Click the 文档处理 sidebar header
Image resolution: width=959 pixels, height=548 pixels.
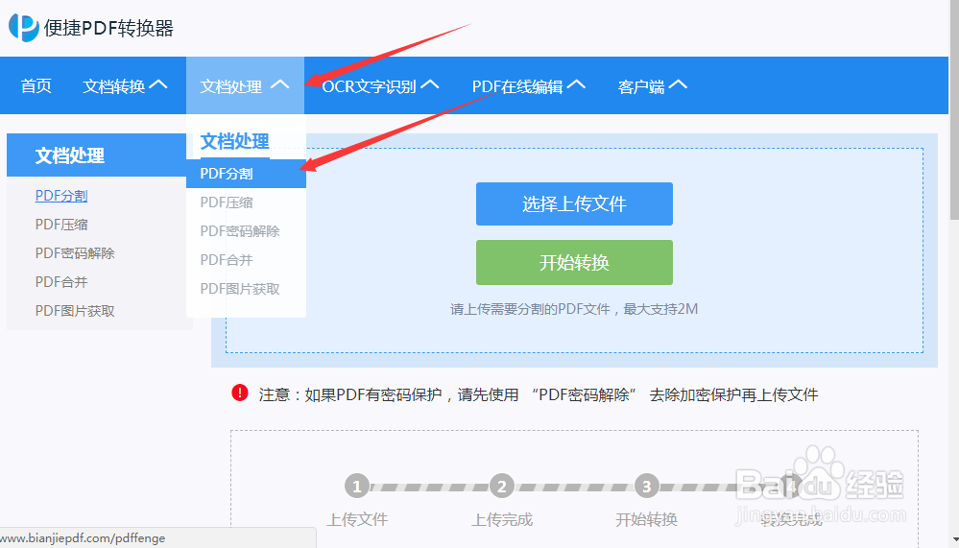(x=97, y=155)
